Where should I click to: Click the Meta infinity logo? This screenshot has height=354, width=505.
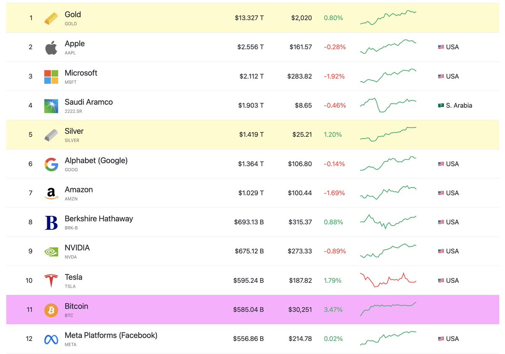51,339
